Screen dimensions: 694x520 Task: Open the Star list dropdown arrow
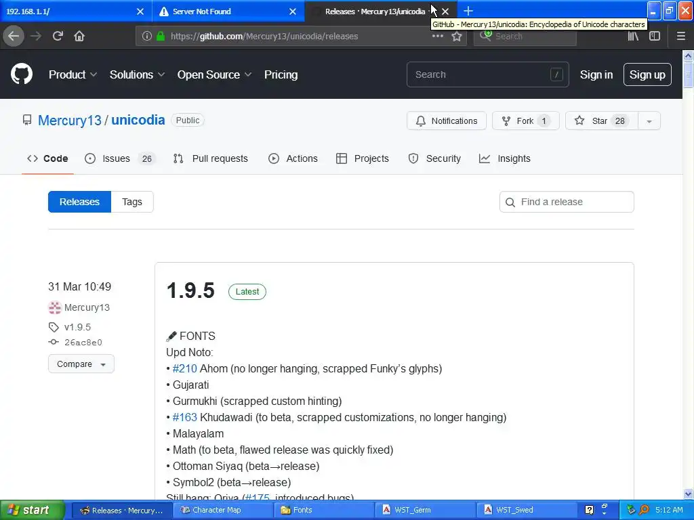(649, 121)
